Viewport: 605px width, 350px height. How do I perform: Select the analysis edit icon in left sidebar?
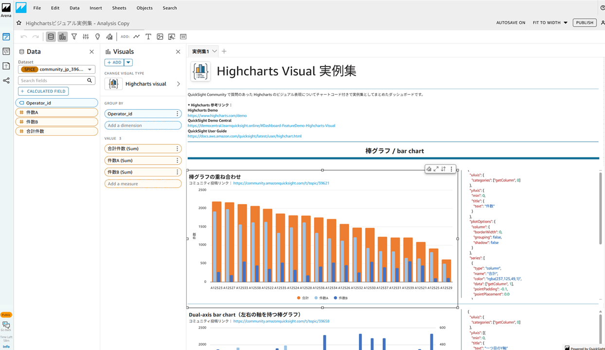point(6,37)
